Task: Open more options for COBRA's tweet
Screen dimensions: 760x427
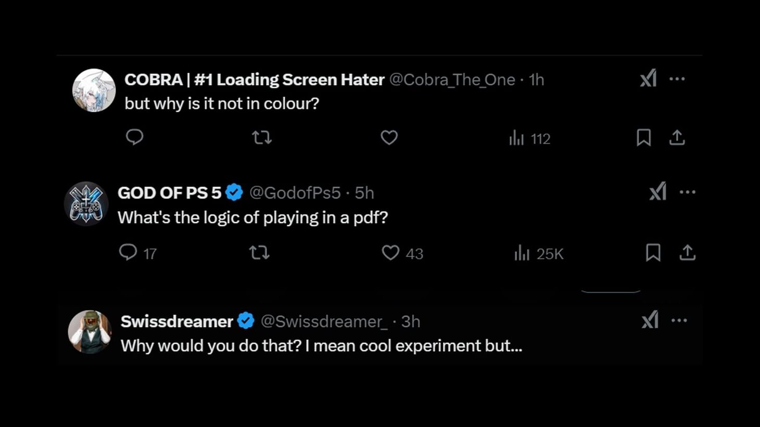Action: point(677,79)
